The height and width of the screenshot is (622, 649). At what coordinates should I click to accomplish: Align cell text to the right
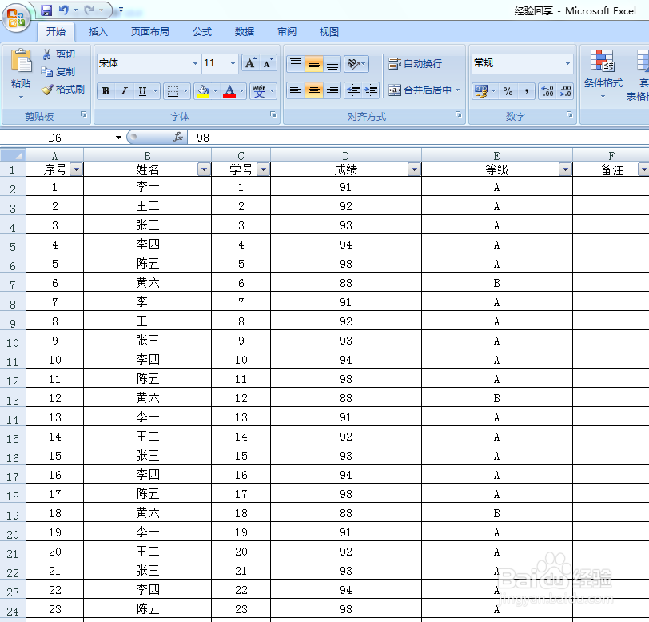tap(332, 90)
